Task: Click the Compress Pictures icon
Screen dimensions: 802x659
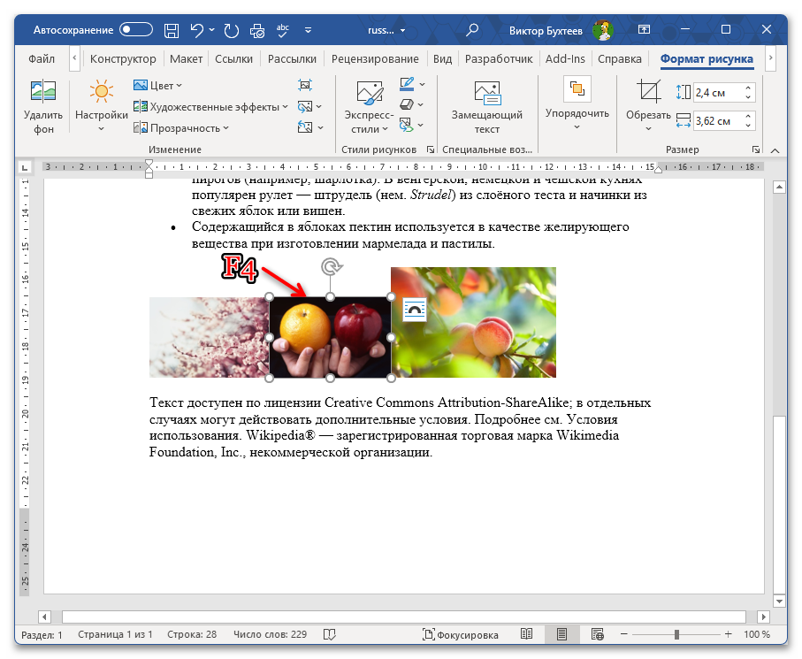Action: 305,85
